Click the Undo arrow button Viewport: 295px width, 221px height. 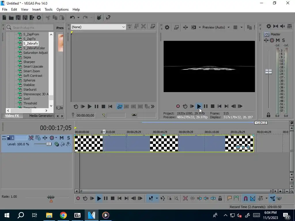[x=72, y=18]
